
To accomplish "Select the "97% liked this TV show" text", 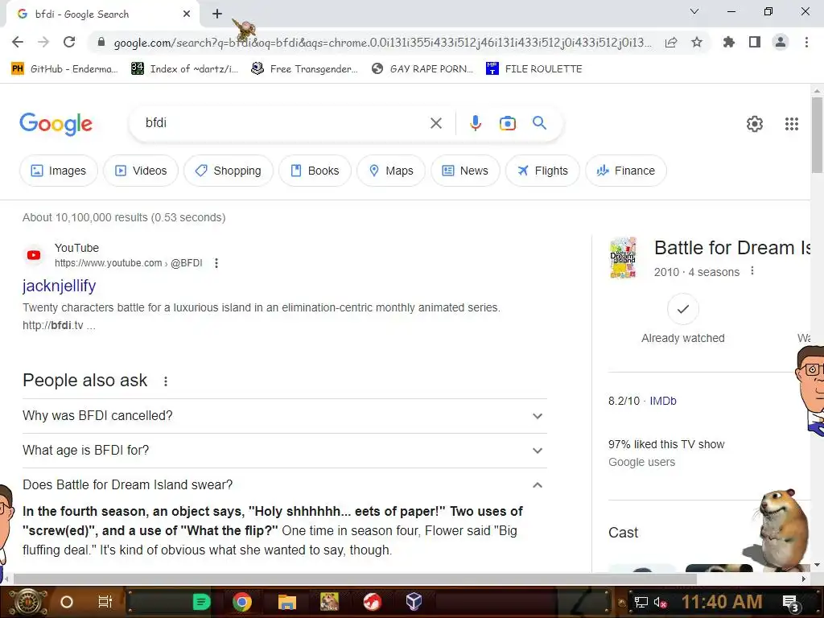I will [x=665, y=444].
